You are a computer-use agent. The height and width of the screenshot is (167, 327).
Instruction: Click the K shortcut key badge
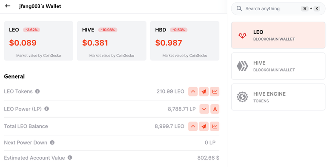317,8
